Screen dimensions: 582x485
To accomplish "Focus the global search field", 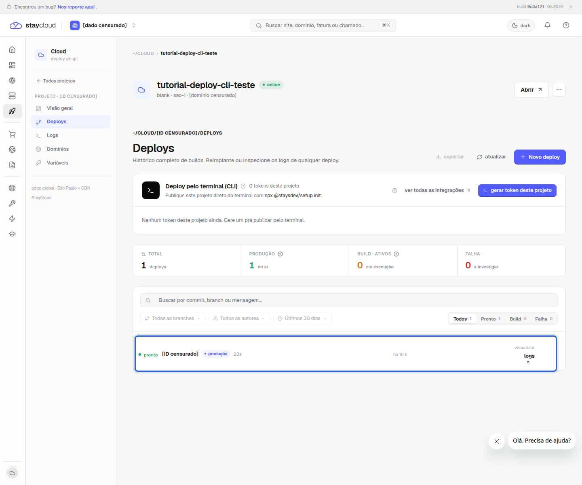I will (323, 25).
